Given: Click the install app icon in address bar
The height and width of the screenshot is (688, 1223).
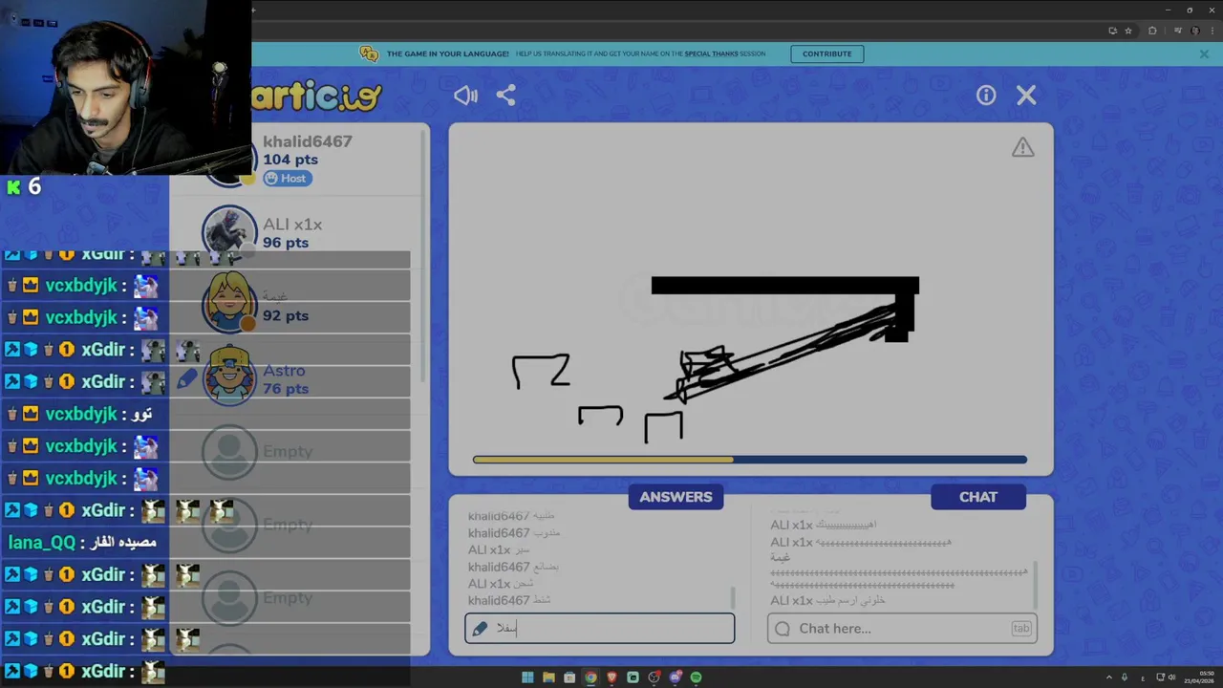Looking at the screenshot, I should pos(1112,31).
